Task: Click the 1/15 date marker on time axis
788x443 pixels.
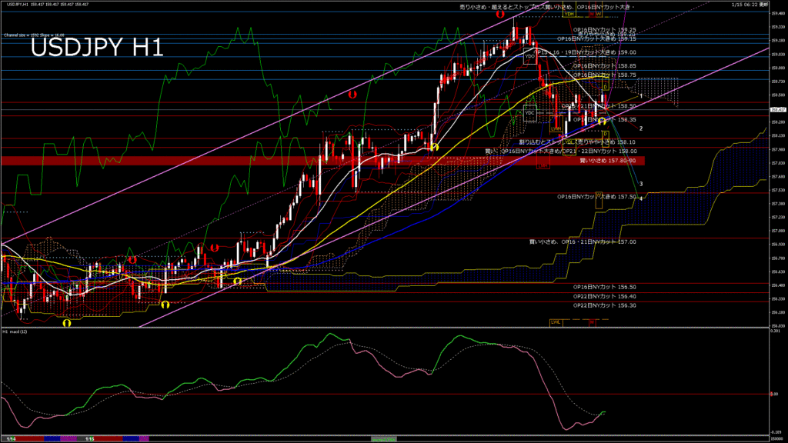Action: point(90,439)
